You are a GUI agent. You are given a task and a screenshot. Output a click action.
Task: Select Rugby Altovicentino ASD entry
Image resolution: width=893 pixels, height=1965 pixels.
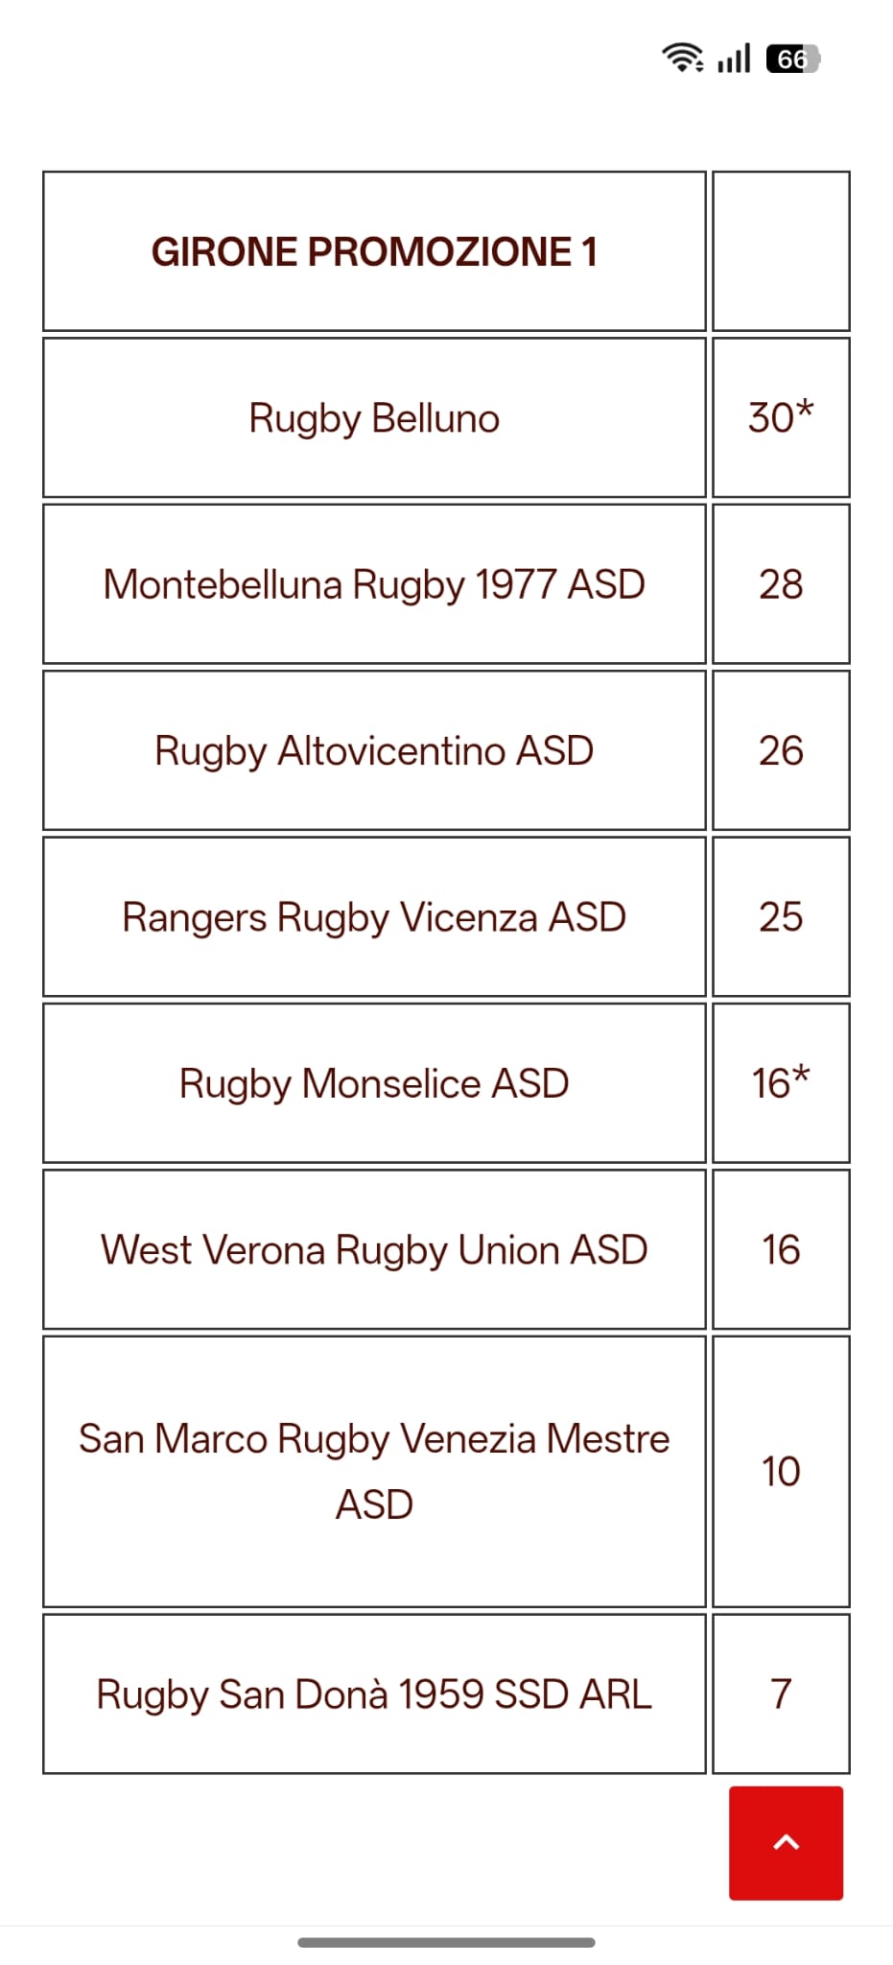(x=374, y=750)
